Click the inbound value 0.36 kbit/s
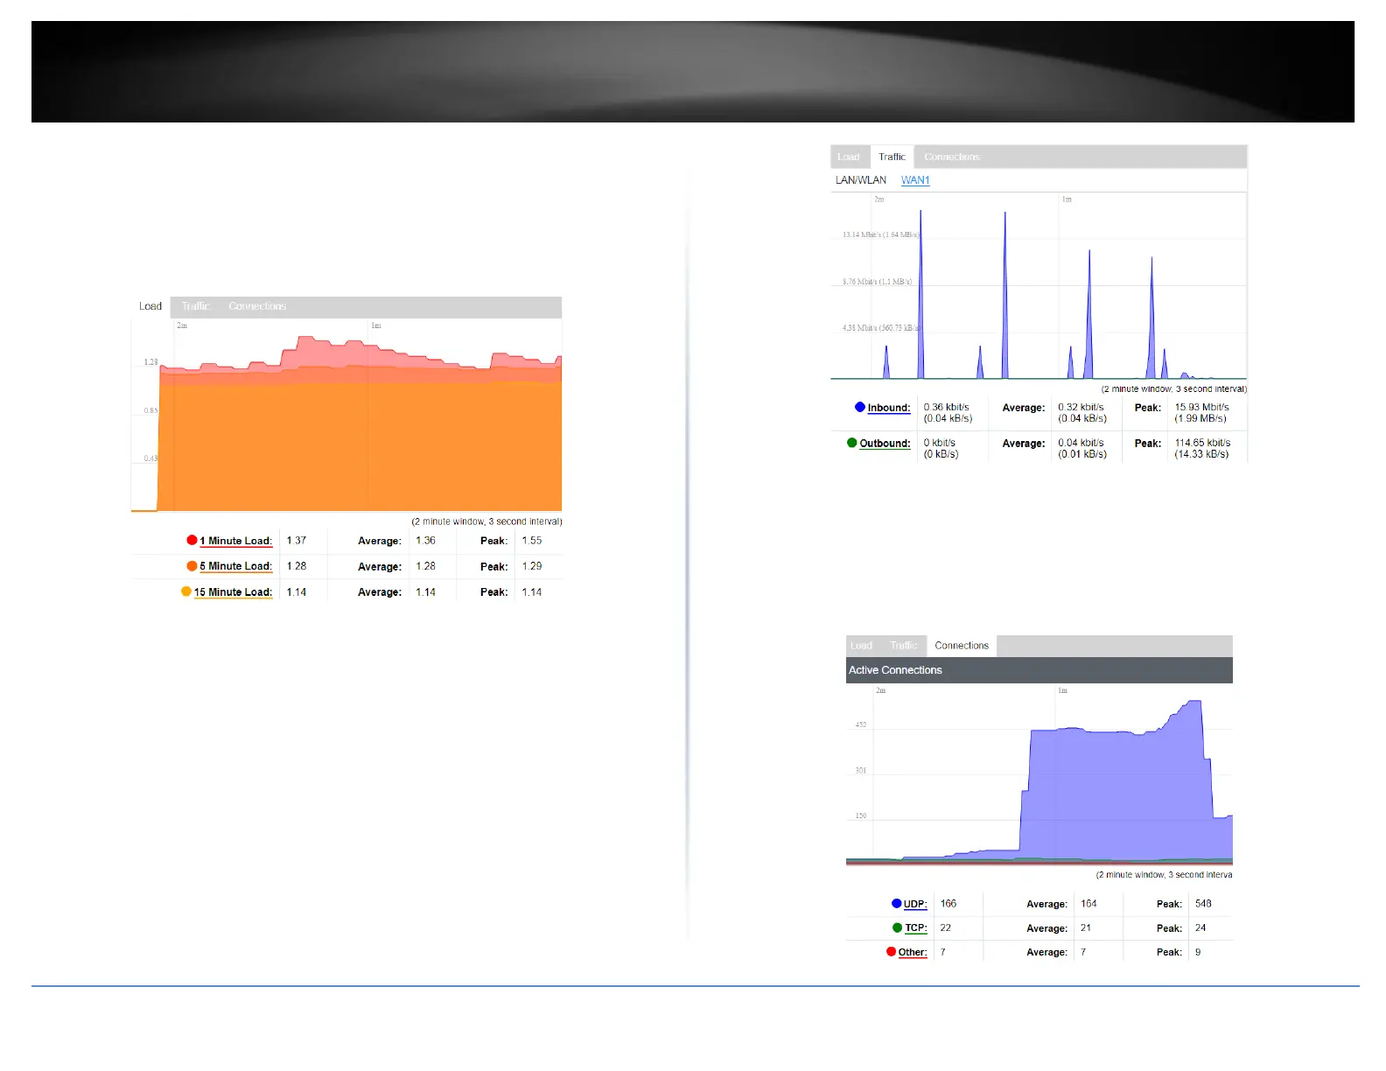This screenshot has width=1386, height=1071. click(947, 407)
